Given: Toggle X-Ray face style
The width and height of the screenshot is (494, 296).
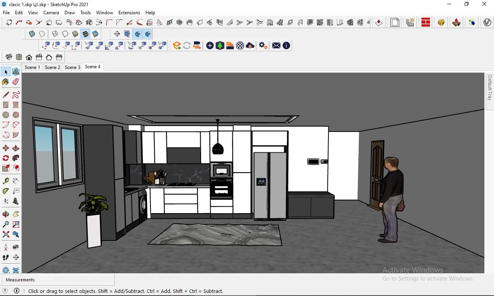Looking at the screenshot, I should click(32, 34).
